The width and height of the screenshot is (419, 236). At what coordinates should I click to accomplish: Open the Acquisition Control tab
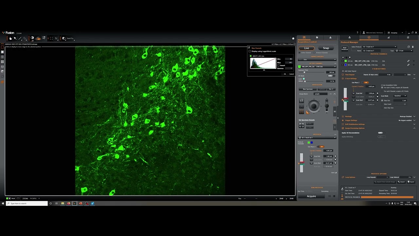pos(304,37)
